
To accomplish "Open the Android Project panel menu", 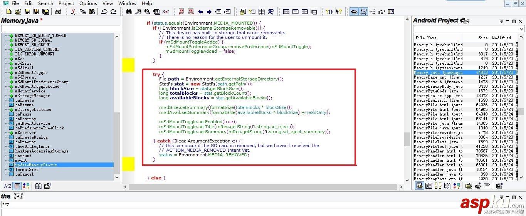I will tap(502, 21).
